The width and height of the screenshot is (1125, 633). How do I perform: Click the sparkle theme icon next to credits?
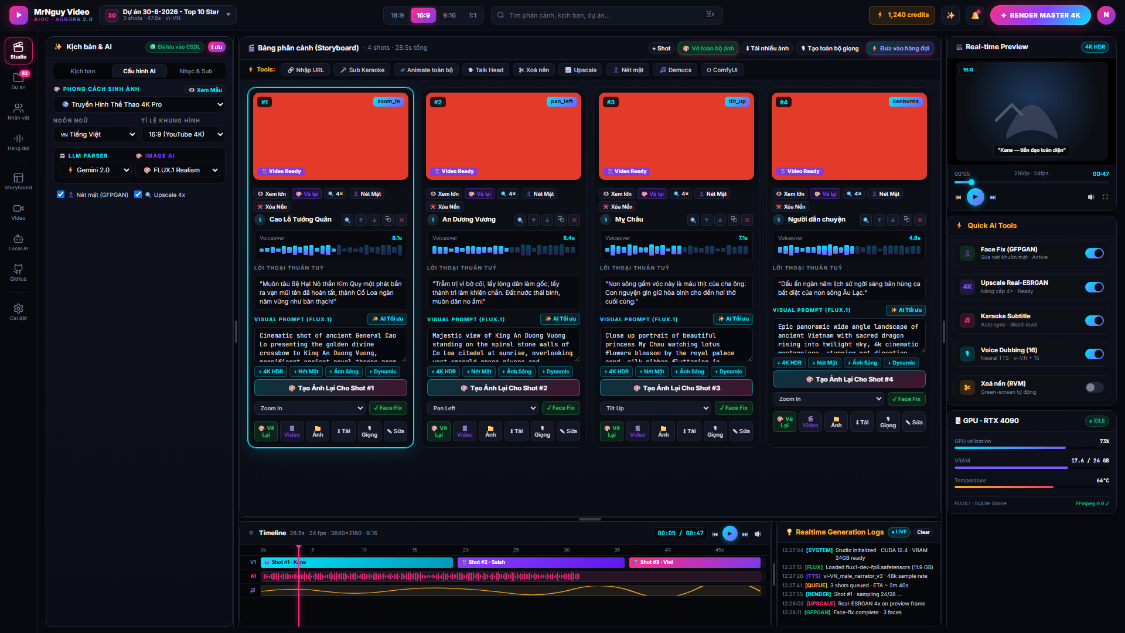[950, 15]
